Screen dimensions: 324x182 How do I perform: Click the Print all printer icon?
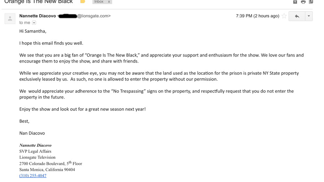coord(303,2)
